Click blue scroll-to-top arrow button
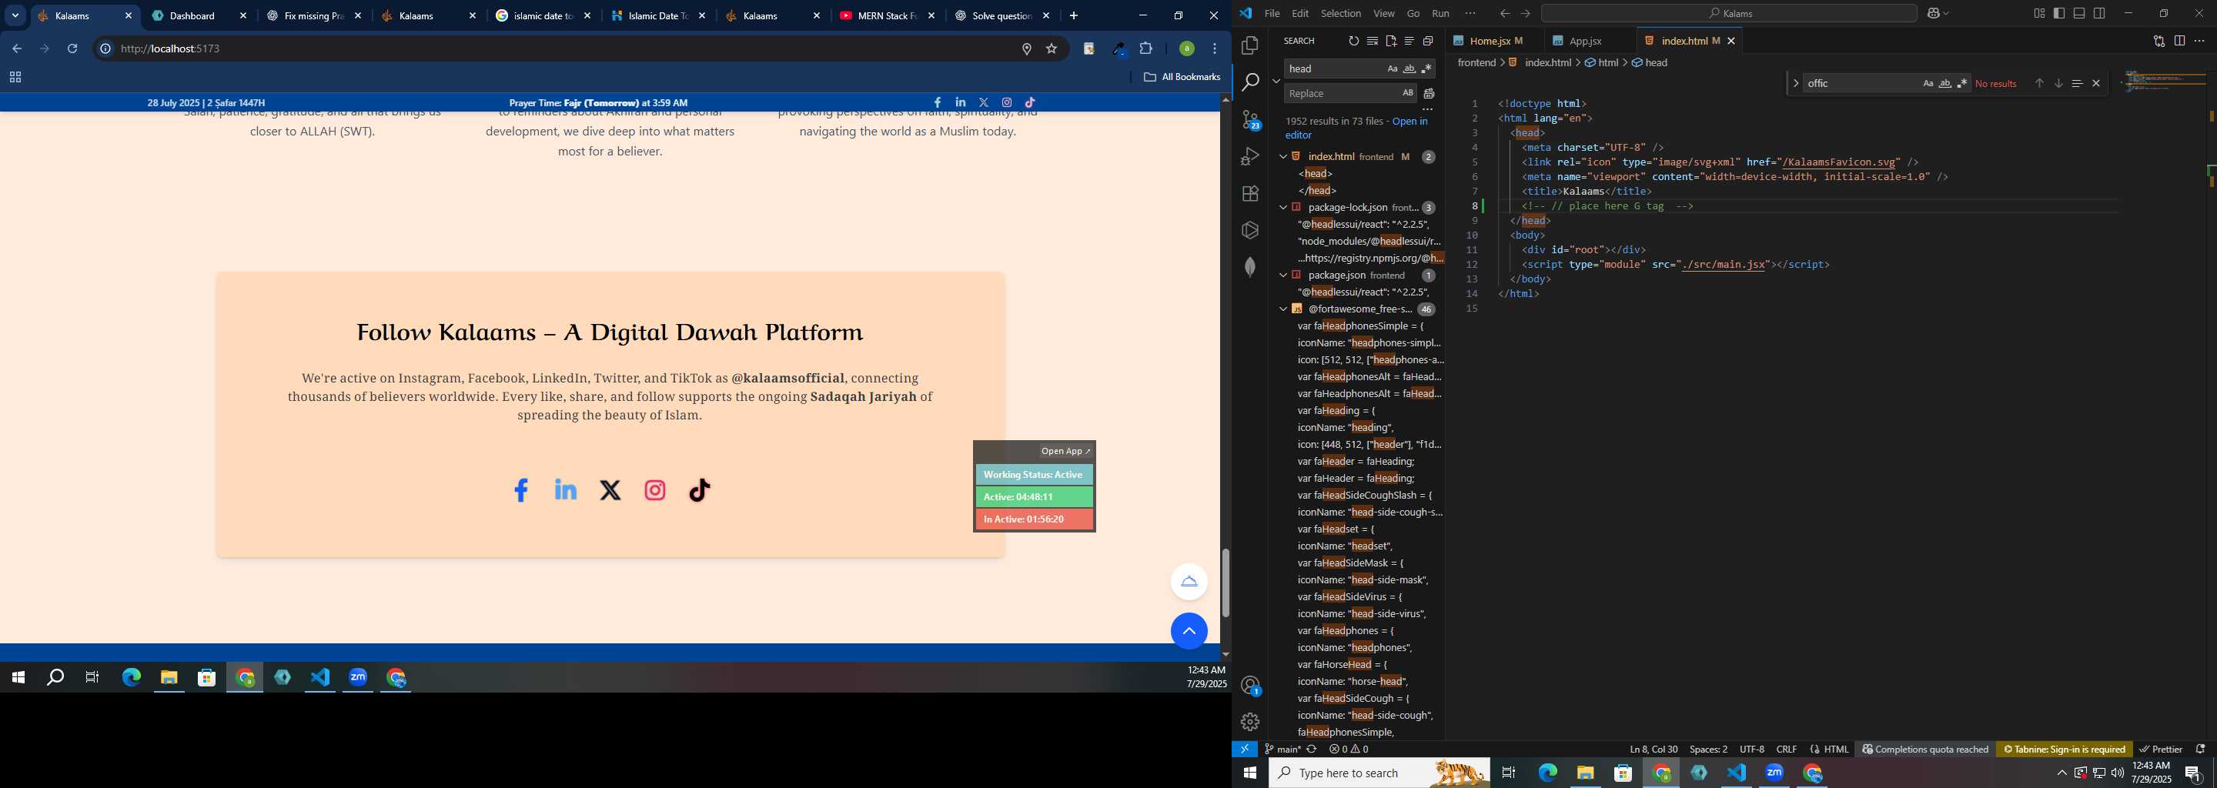Screen dimensions: 2217x788 point(1189,630)
